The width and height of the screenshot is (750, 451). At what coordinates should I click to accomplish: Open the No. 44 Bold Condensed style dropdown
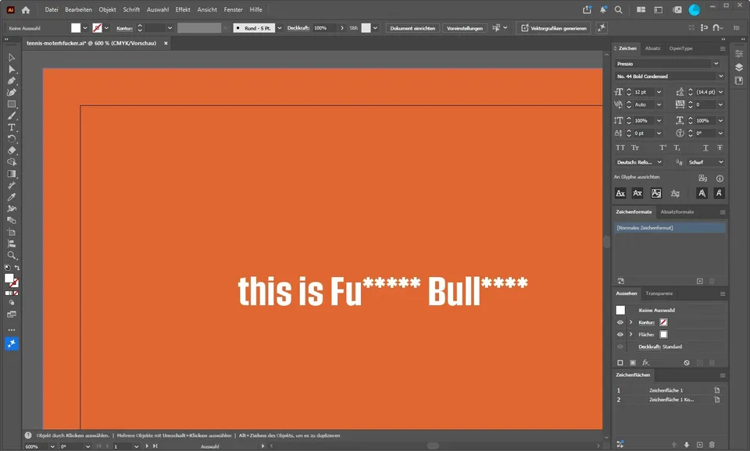tap(720, 76)
